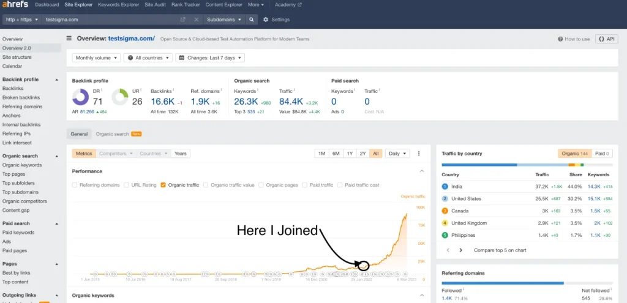This screenshot has width=627, height=303.
Task: Open the All countries dropdown
Action: pyautogui.click(x=148, y=58)
